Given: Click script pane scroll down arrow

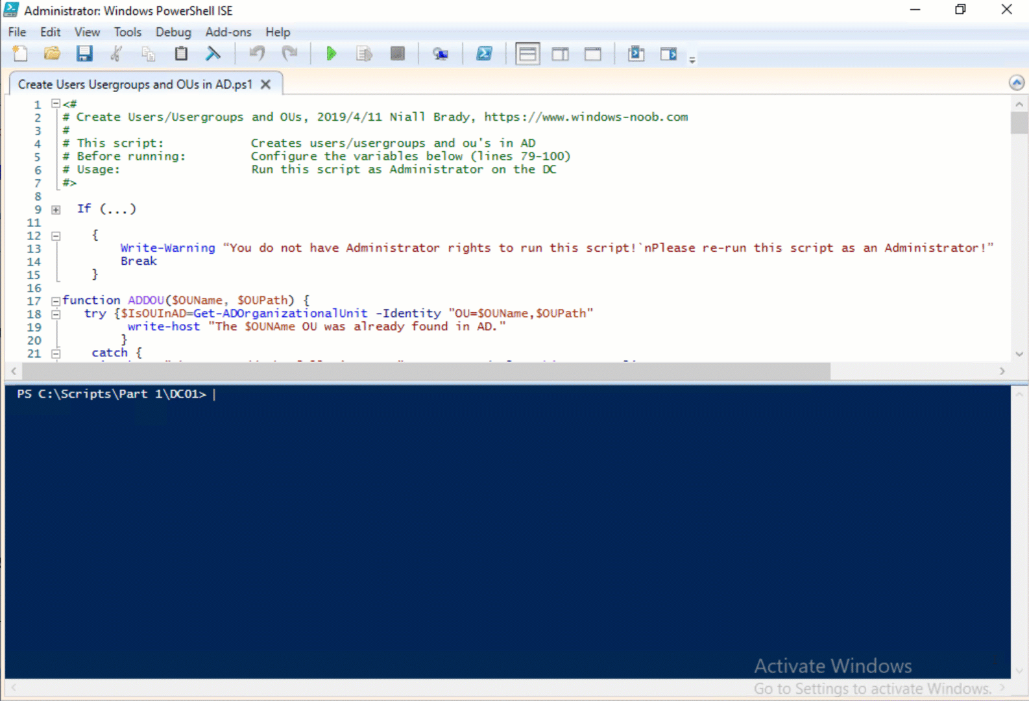Looking at the screenshot, I should tap(1019, 354).
